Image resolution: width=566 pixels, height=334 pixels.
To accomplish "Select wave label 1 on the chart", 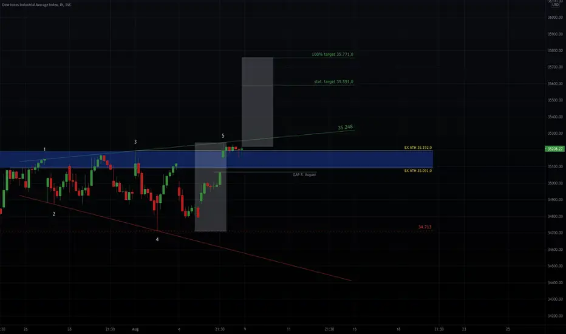I will pos(45,149).
